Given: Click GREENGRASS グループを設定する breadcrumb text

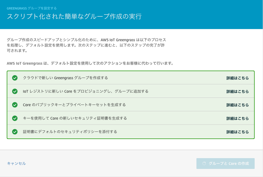Looking at the screenshot, I should (32, 8).
